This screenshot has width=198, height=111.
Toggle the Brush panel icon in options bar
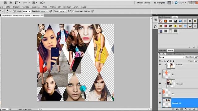(14, 11)
